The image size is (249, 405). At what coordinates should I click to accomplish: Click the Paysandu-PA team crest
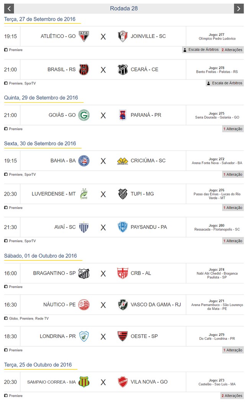(123, 227)
